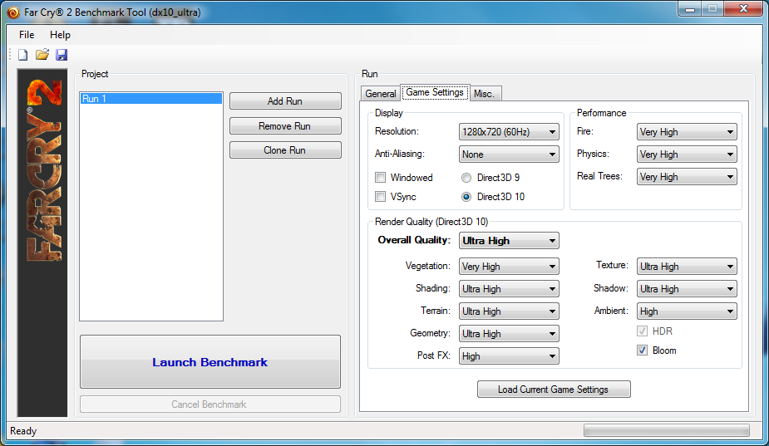Click the Launch Benchmark button
The image size is (769, 446).
coord(210,362)
